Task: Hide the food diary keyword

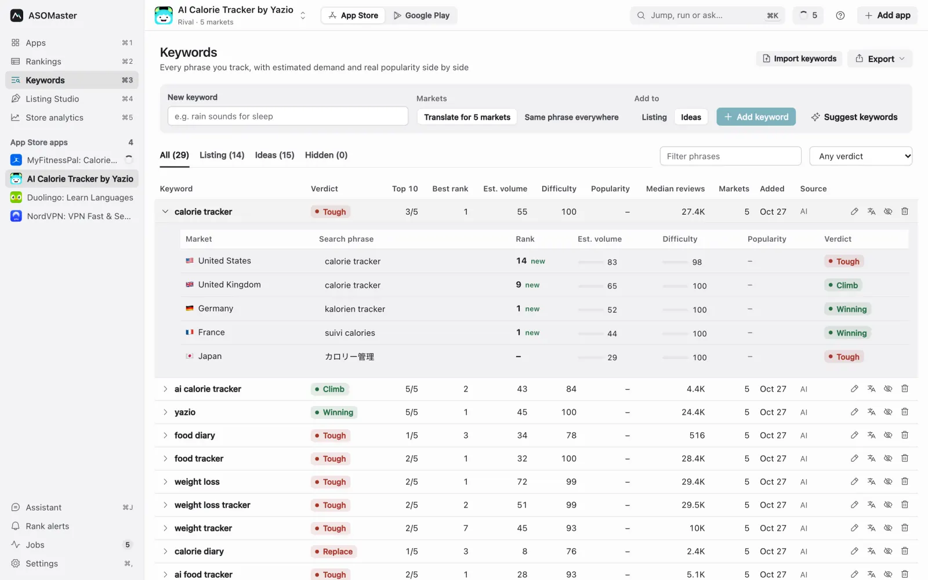Action: click(888, 435)
